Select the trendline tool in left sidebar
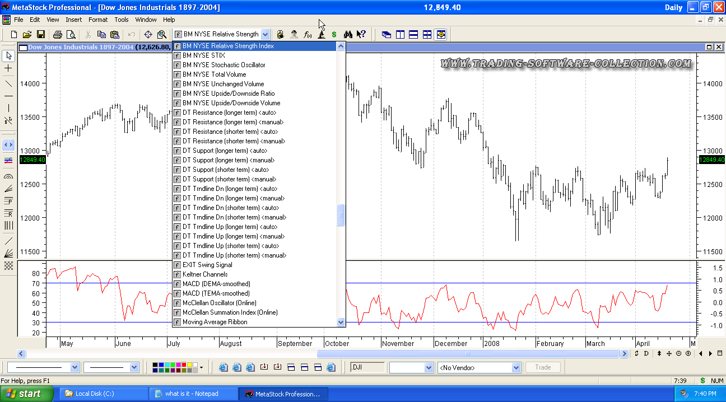This screenshot has height=402, width=726. point(8,83)
